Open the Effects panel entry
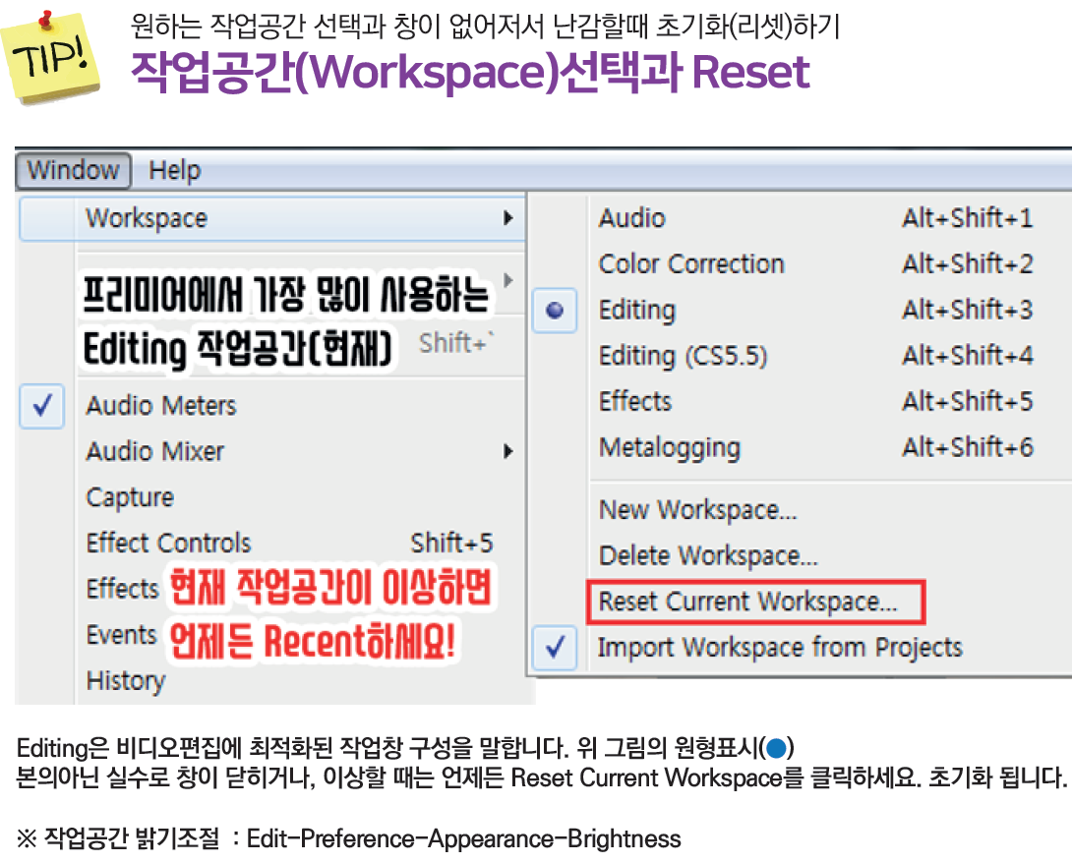Image resolution: width=1072 pixels, height=863 pixels. pos(122,589)
